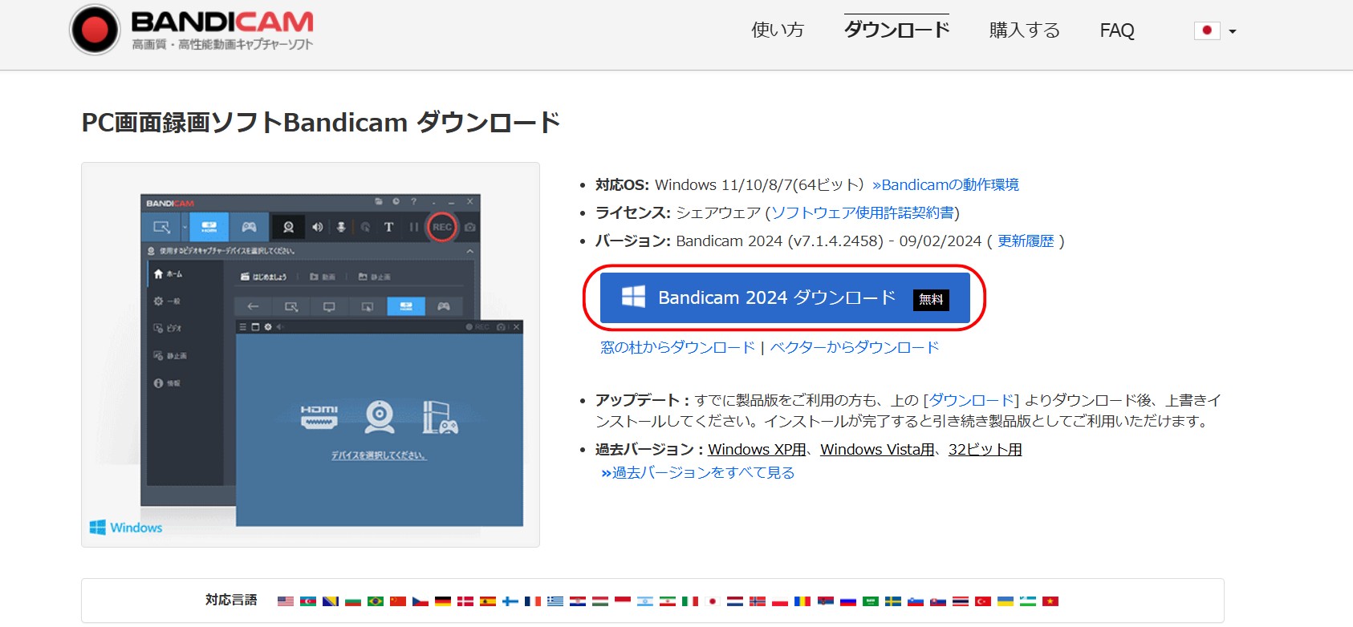Click the 窓の杜からダウンロード link
This screenshot has height=627, width=1353.
(x=677, y=348)
